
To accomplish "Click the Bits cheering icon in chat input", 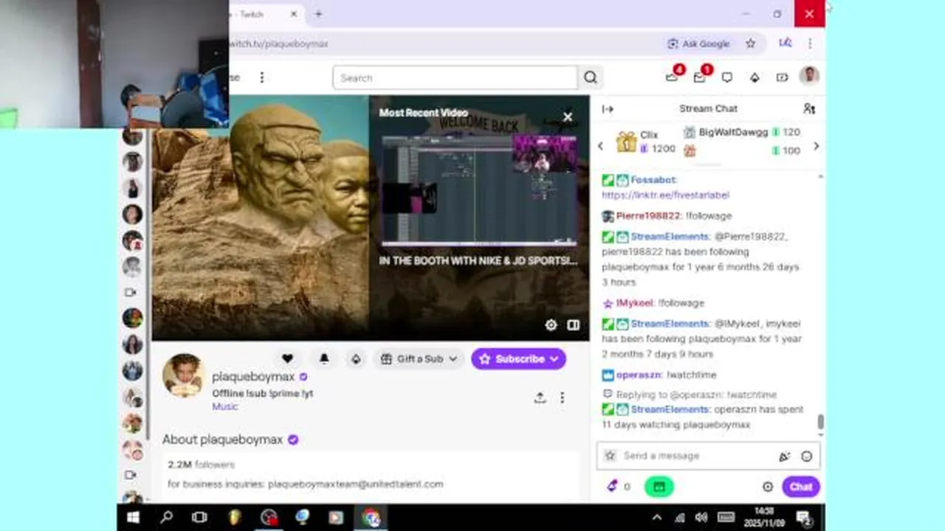I will (784, 457).
